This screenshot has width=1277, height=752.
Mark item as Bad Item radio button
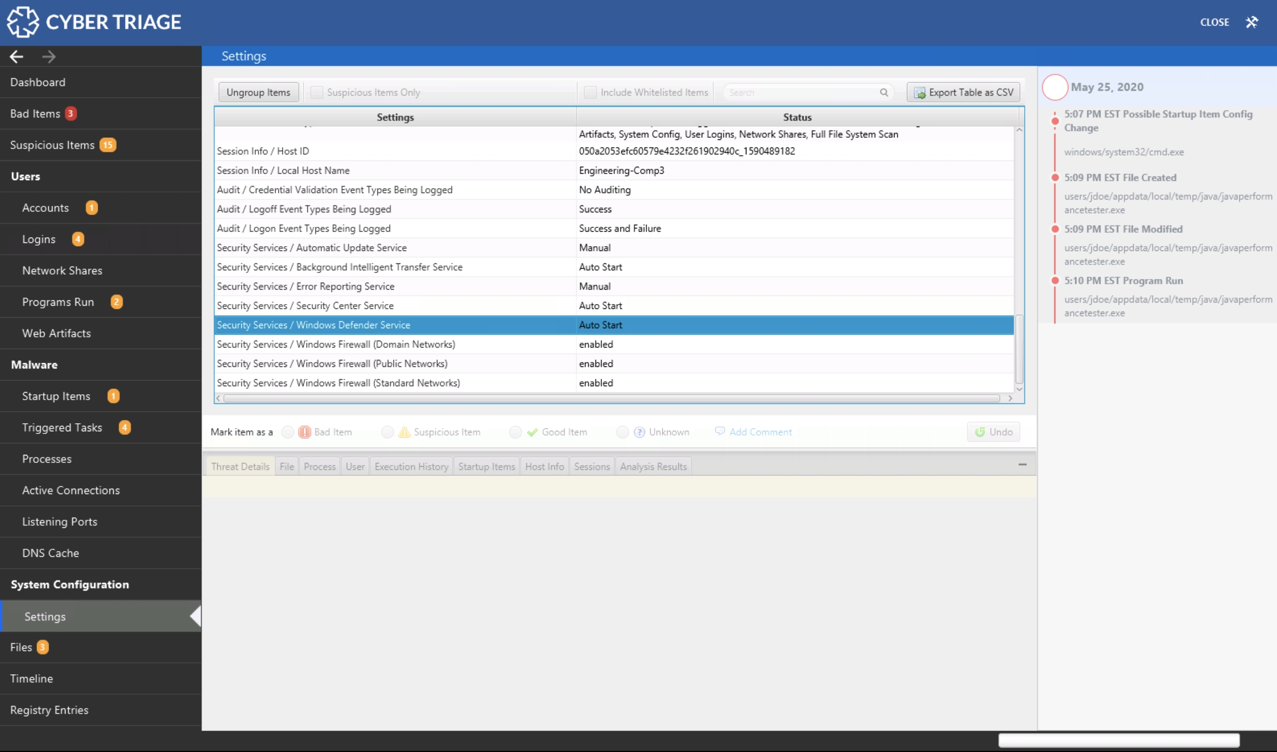288,432
